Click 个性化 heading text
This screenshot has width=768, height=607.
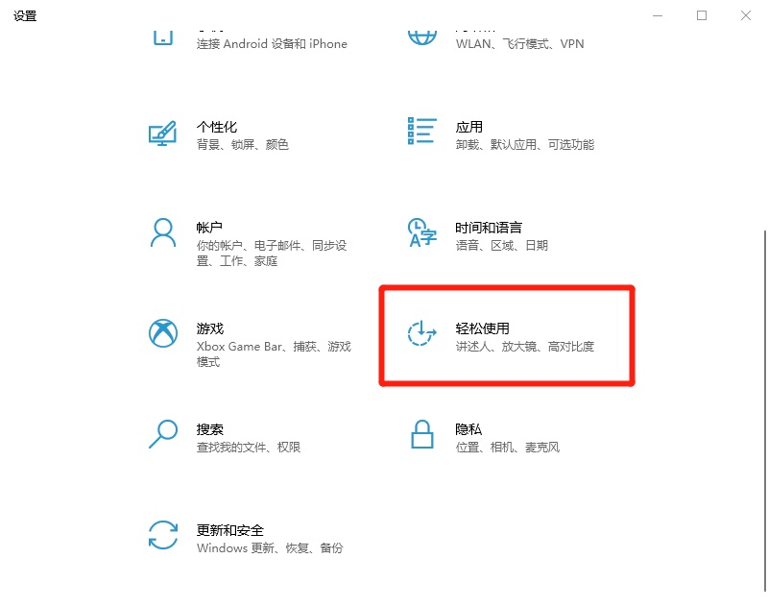217,127
